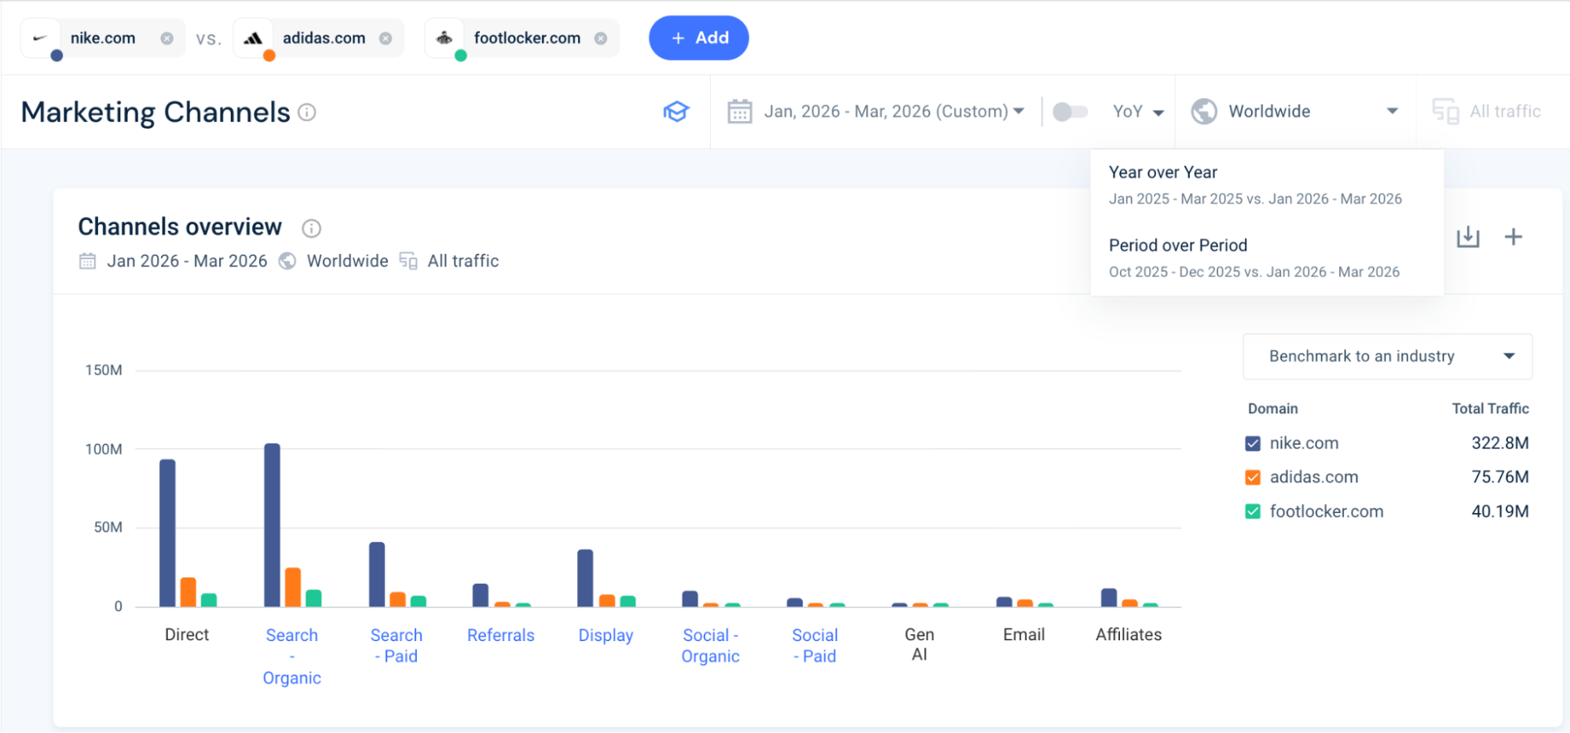Open the Search - Paid channel link

[x=397, y=646]
